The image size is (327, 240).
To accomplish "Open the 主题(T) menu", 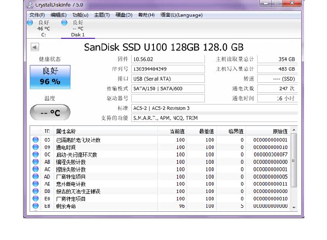I will pyautogui.click(x=102, y=15).
